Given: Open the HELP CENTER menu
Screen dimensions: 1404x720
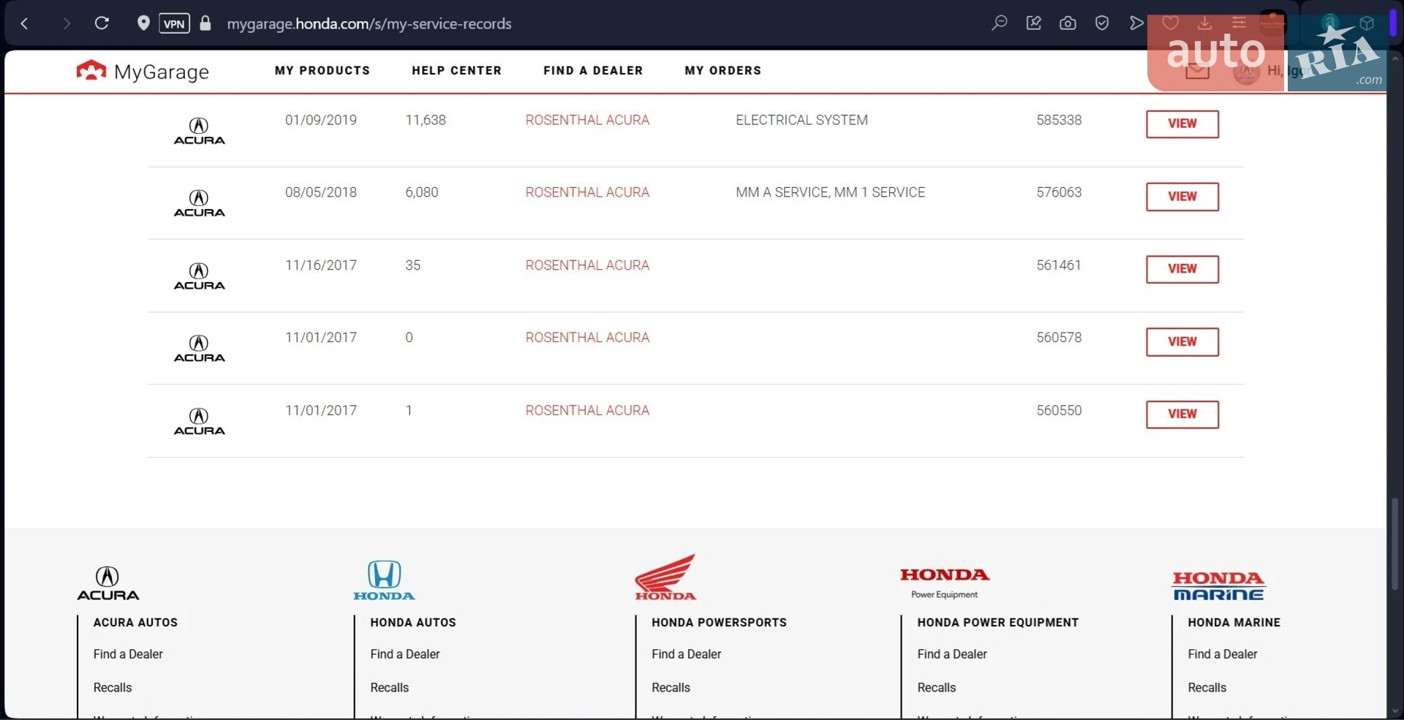Looking at the screenshot, I should 456,71.
